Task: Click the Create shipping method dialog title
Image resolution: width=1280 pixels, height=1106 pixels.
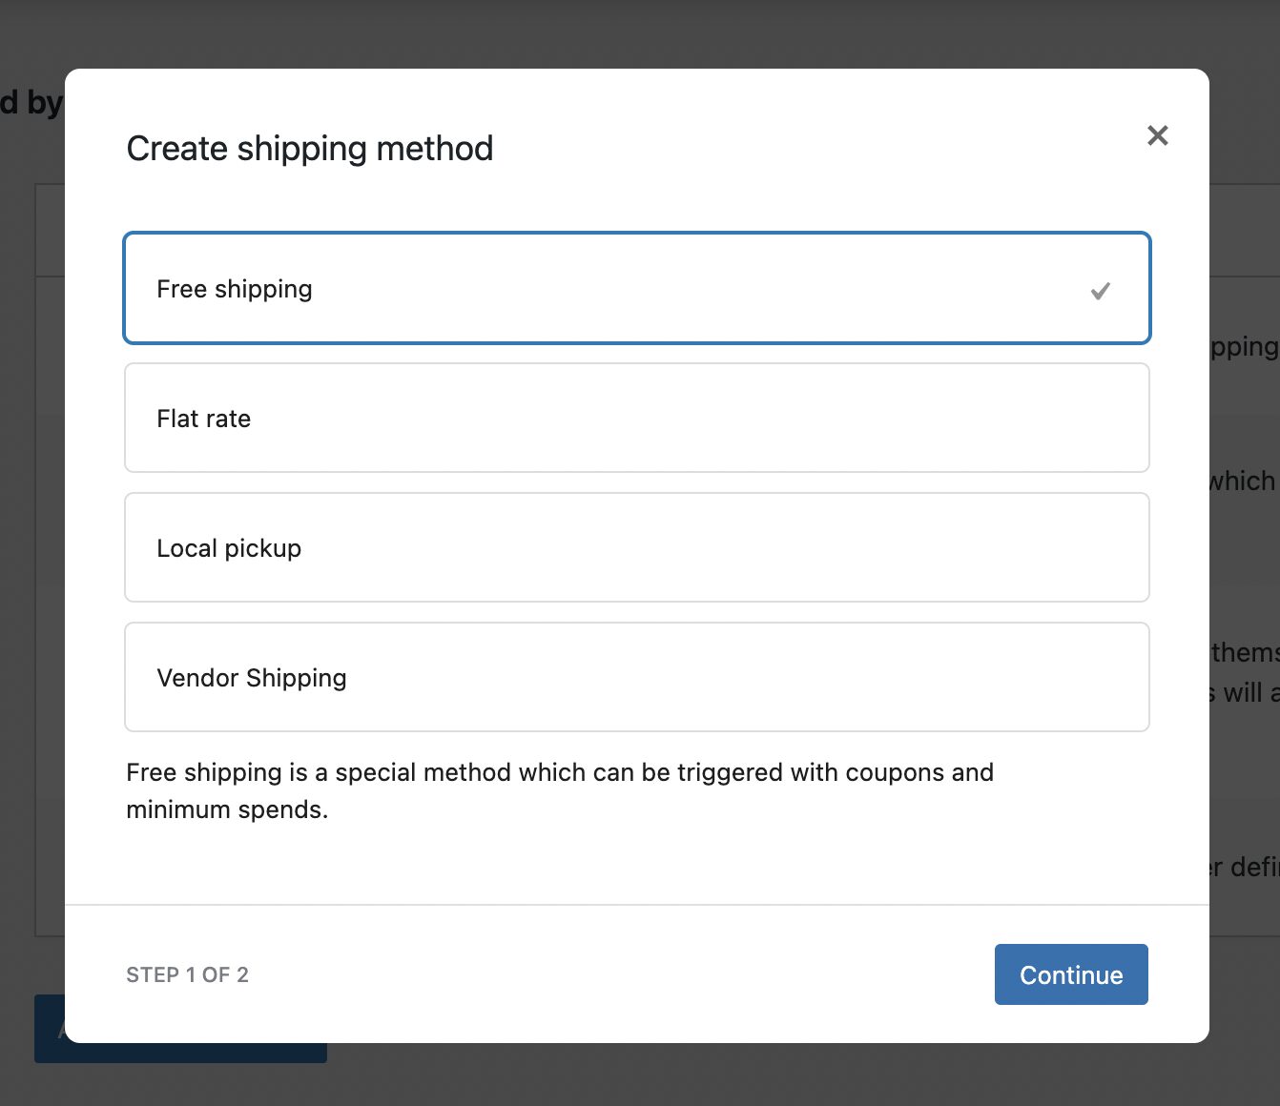Action: point(310,149)
